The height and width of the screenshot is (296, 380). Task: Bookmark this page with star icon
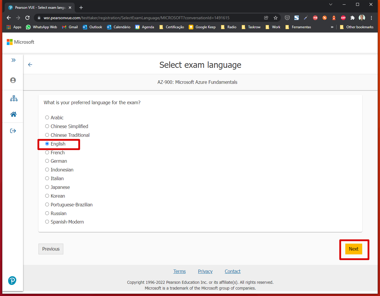276,18
